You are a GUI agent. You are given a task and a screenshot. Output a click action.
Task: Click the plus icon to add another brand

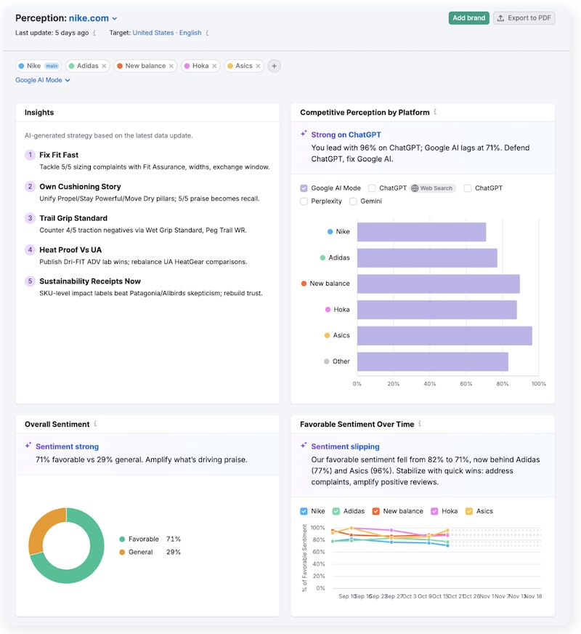[x=274, y=65]
